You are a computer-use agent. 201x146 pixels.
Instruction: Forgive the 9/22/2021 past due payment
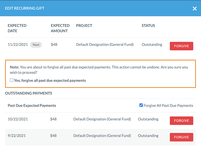click(x=181, y=137)
